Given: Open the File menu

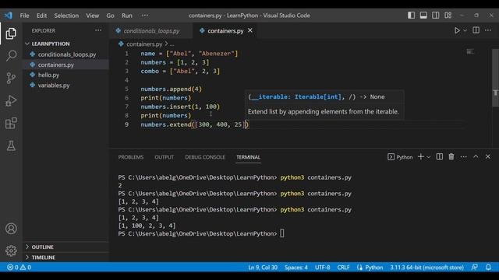Looking at the screenshot, I should [24, 16].
